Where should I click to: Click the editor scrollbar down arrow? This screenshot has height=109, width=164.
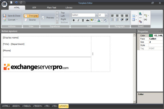click(134, 102)
